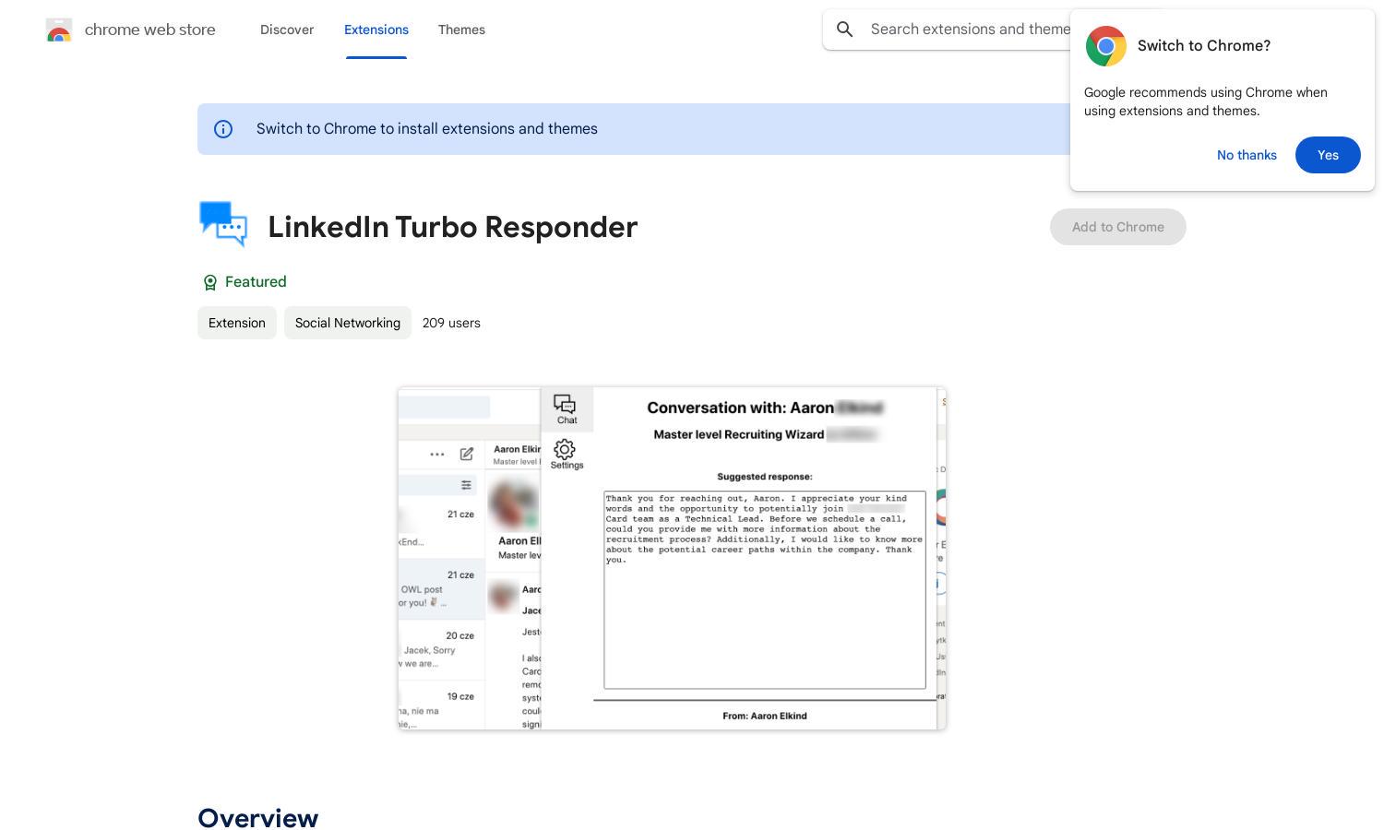The image size is (1384, 830).
Task: Click the From: Aaron Elkind text
Action: tap(765, 716)
